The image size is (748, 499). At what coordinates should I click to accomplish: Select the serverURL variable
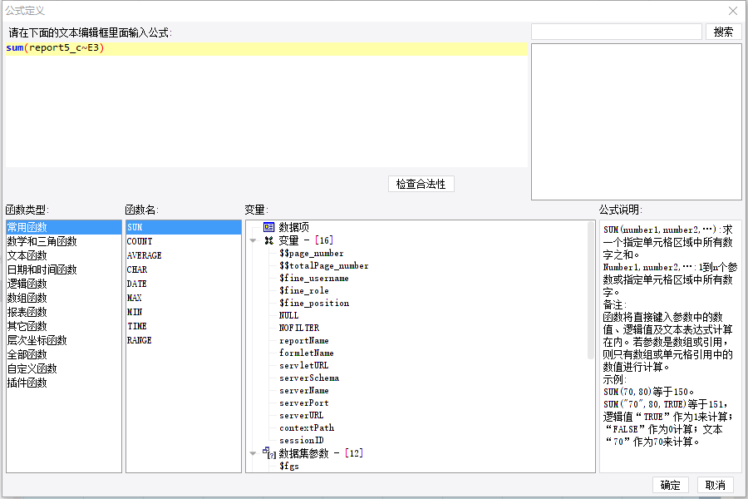click(302, 416)
